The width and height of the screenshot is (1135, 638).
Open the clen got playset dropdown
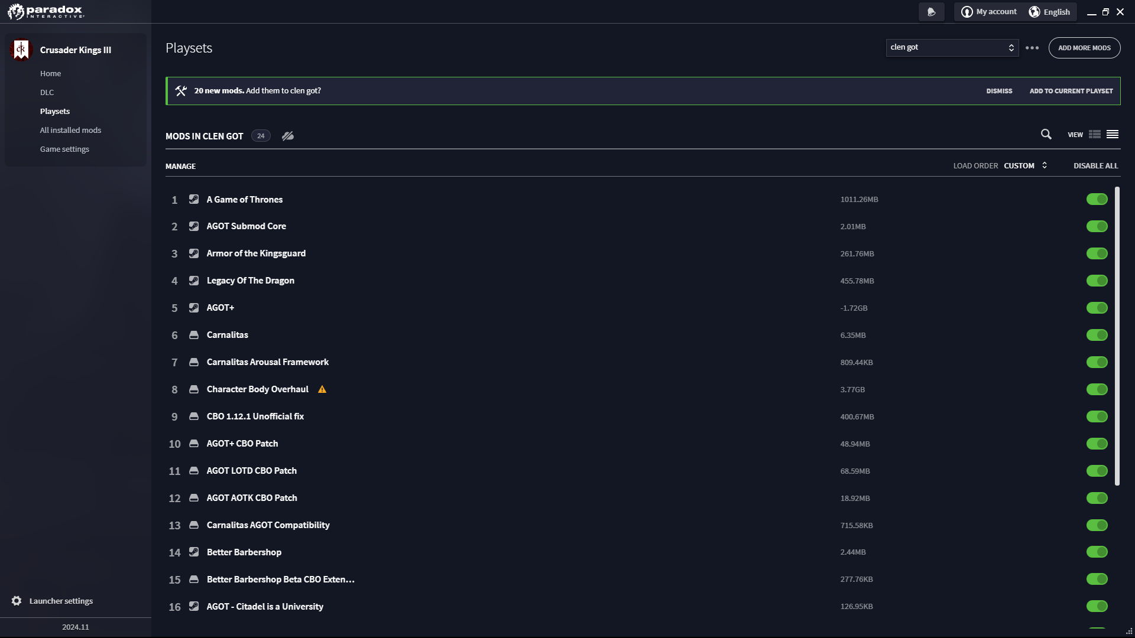pyautogui.click(x=952, y=48)
